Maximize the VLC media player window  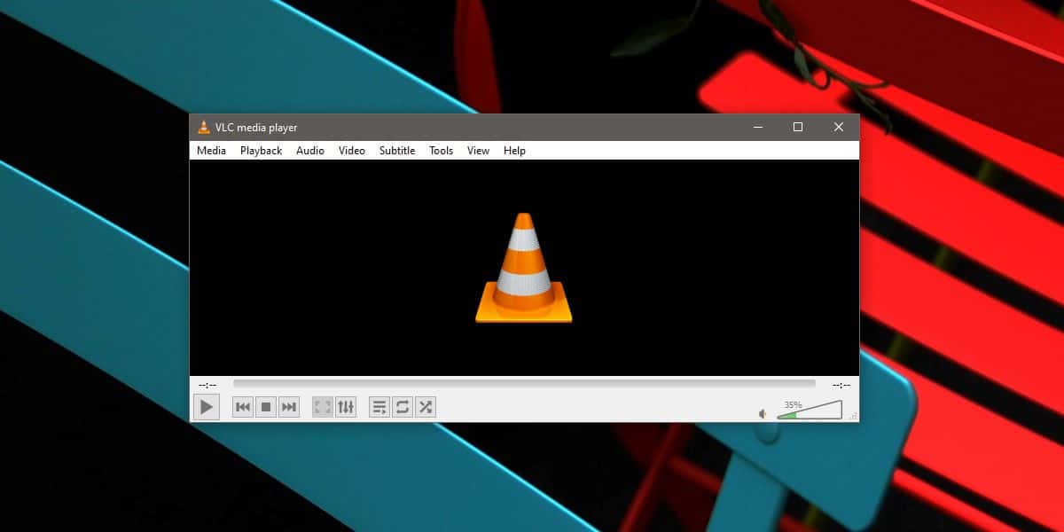[798, 127]
